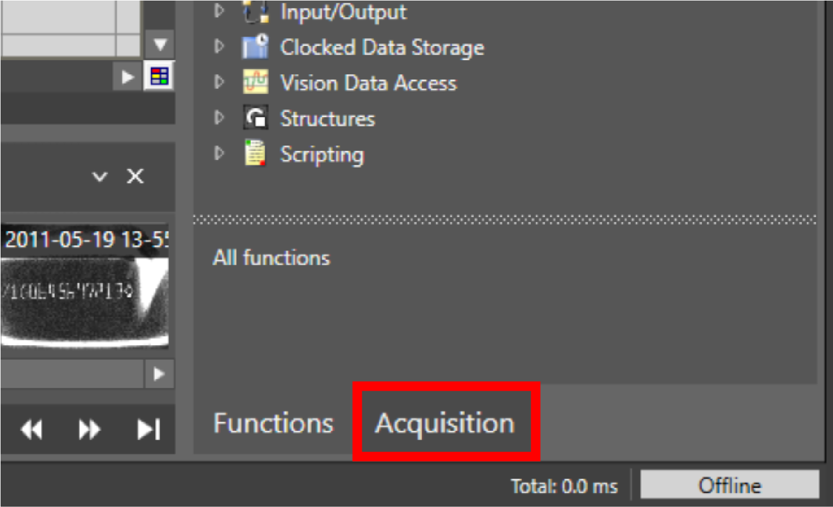The image size is (833, 507).
Task: Expand the Structures tree node
Action: coord(219,118)
